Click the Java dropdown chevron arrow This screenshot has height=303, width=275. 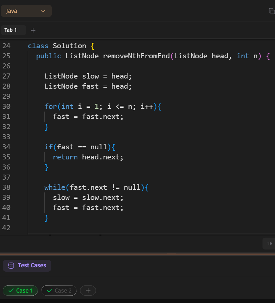tap(43, 11)
